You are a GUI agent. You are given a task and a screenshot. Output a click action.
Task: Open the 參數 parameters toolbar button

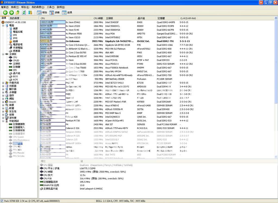coord(55,13)
